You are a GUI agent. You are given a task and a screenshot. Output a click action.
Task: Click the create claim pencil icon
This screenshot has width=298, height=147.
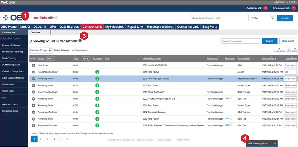pos(279,49)
